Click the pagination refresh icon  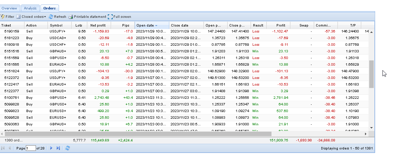(x=68, y=148)
